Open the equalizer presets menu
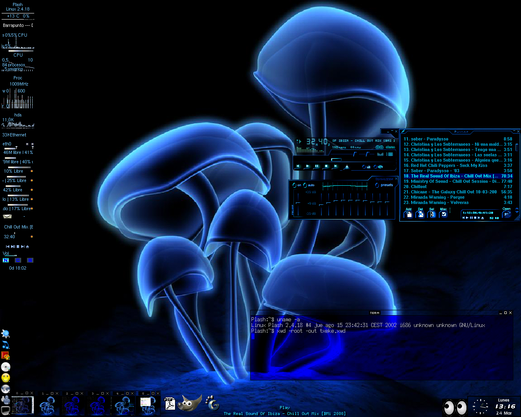 click(x=385, y=185)
